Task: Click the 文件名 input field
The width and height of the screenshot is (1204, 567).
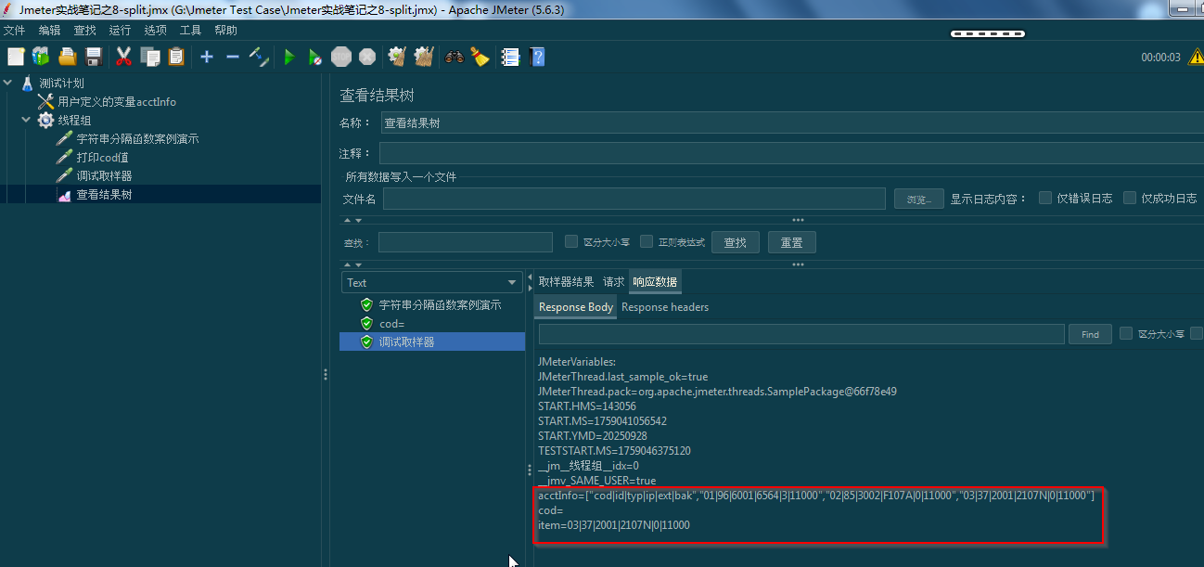Action: [634, 199]
